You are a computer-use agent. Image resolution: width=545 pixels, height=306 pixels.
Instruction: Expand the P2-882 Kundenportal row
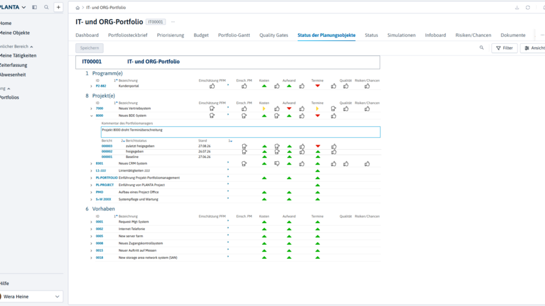[91, 86]
